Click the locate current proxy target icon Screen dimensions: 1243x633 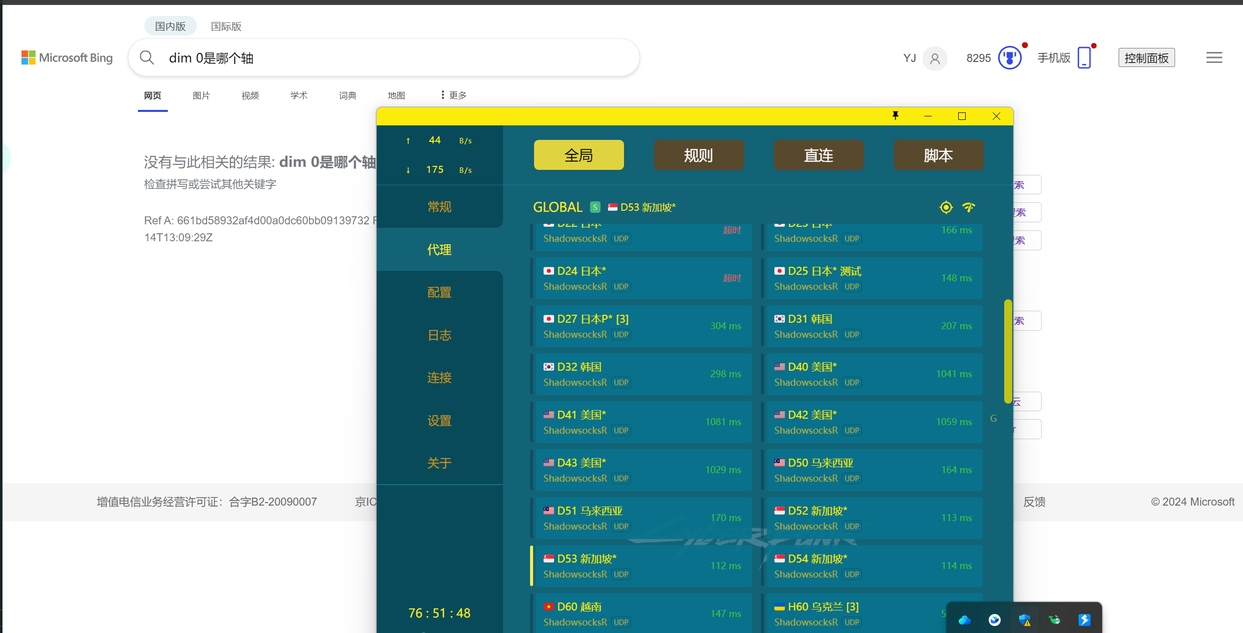pyautogui.click(x=946, y=207)
